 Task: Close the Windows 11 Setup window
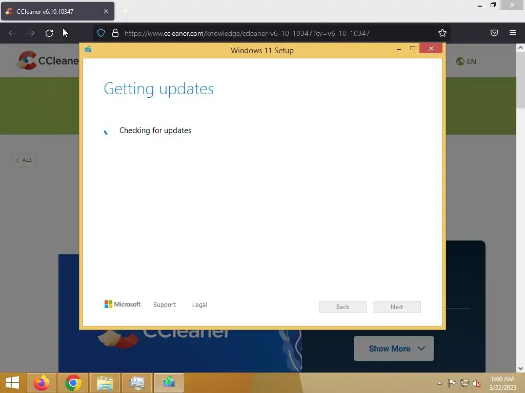pyautogui.click(x=431, y=49)
